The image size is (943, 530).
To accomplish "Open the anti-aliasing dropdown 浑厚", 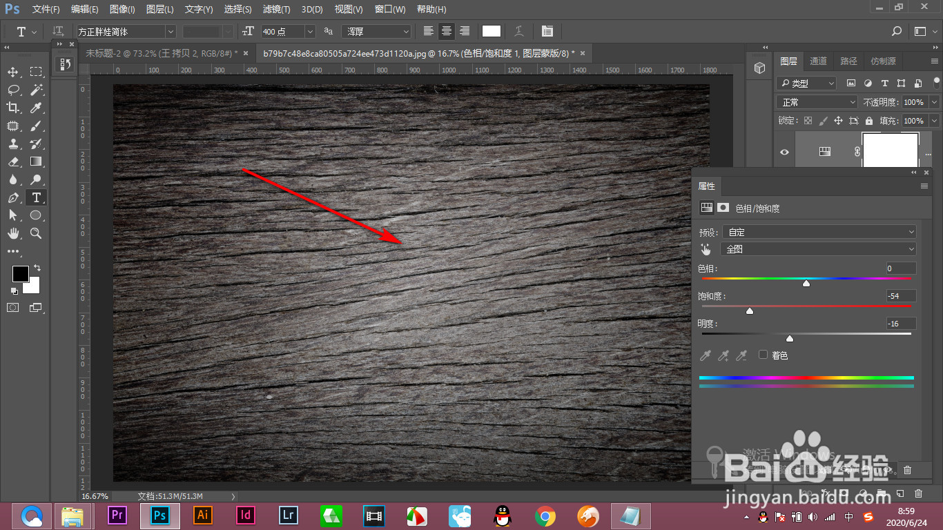I will (x=376, y=32).
